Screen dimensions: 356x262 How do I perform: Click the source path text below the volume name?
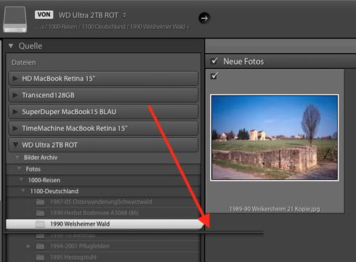pos(112,27)
